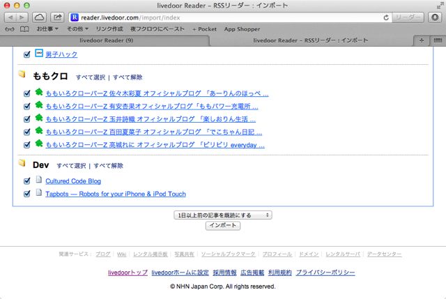Open the Cultured Code Blog link
The width and height of the screenshot is (446, 299).
click(x=73, y=181)
